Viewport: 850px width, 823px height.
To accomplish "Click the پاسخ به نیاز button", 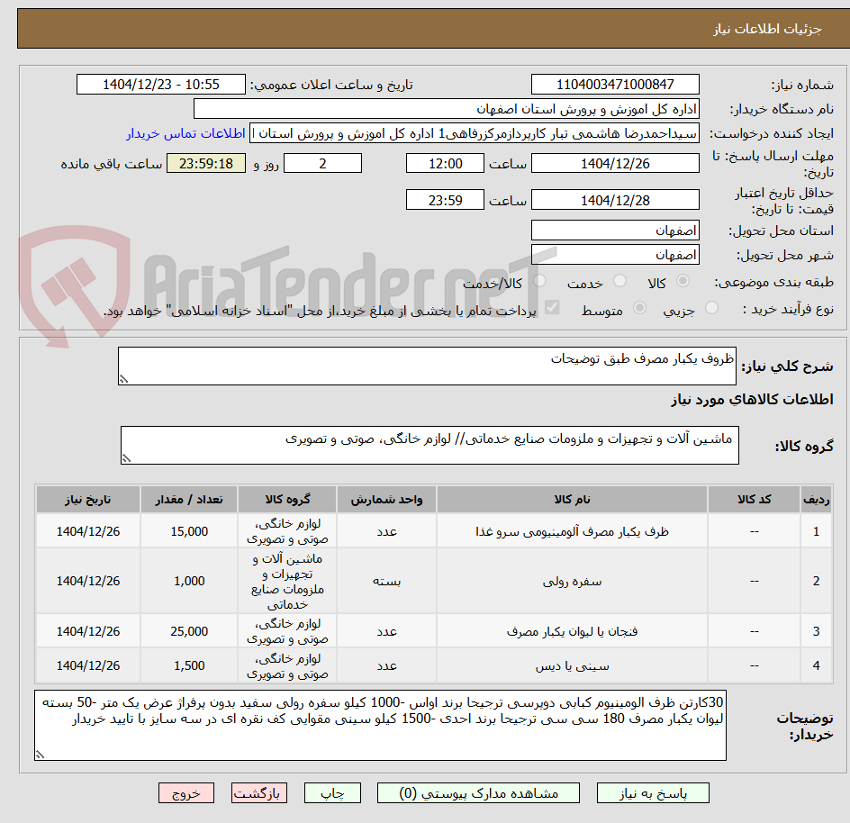I will pos(653,793).
